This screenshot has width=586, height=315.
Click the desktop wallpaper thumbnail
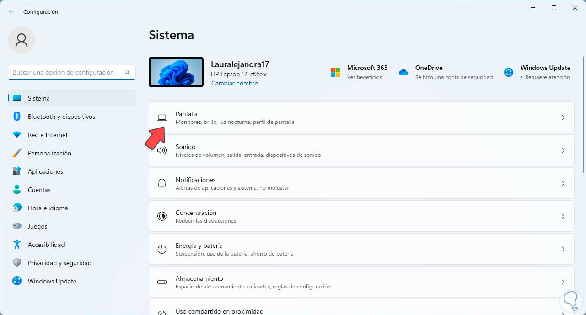pyautogui.click(x=176, y=72)
